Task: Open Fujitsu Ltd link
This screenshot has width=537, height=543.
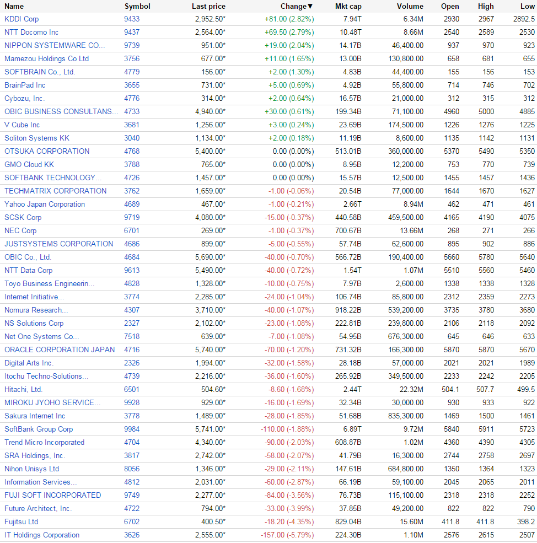Action: pyautogui.click(x=21, y=522)
